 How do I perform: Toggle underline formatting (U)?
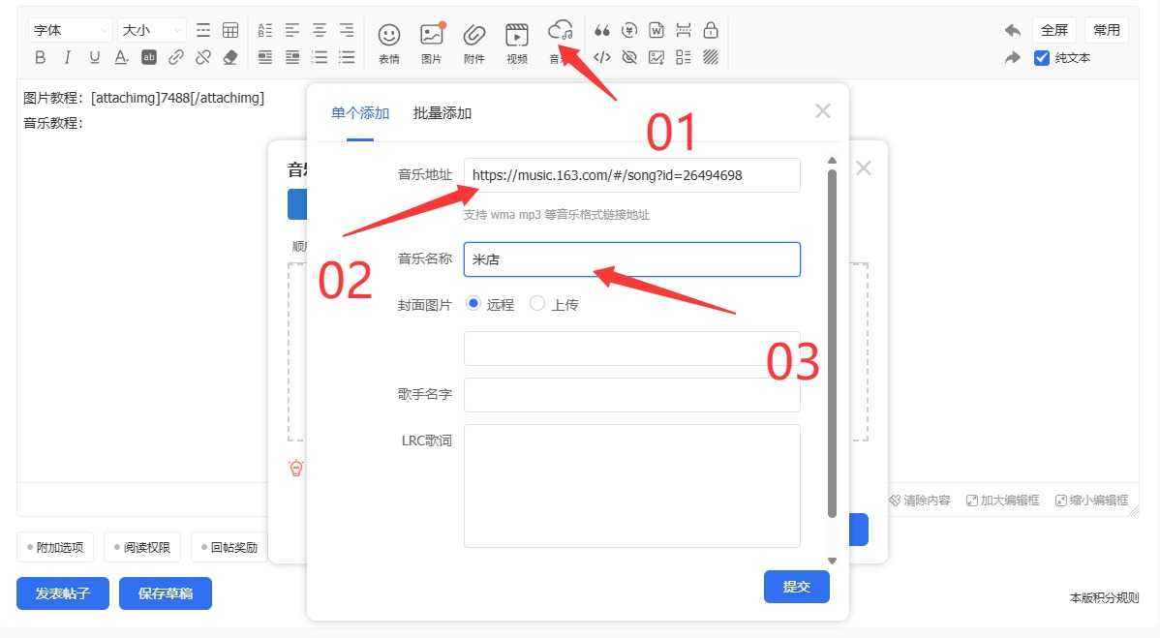pos(95,58)
